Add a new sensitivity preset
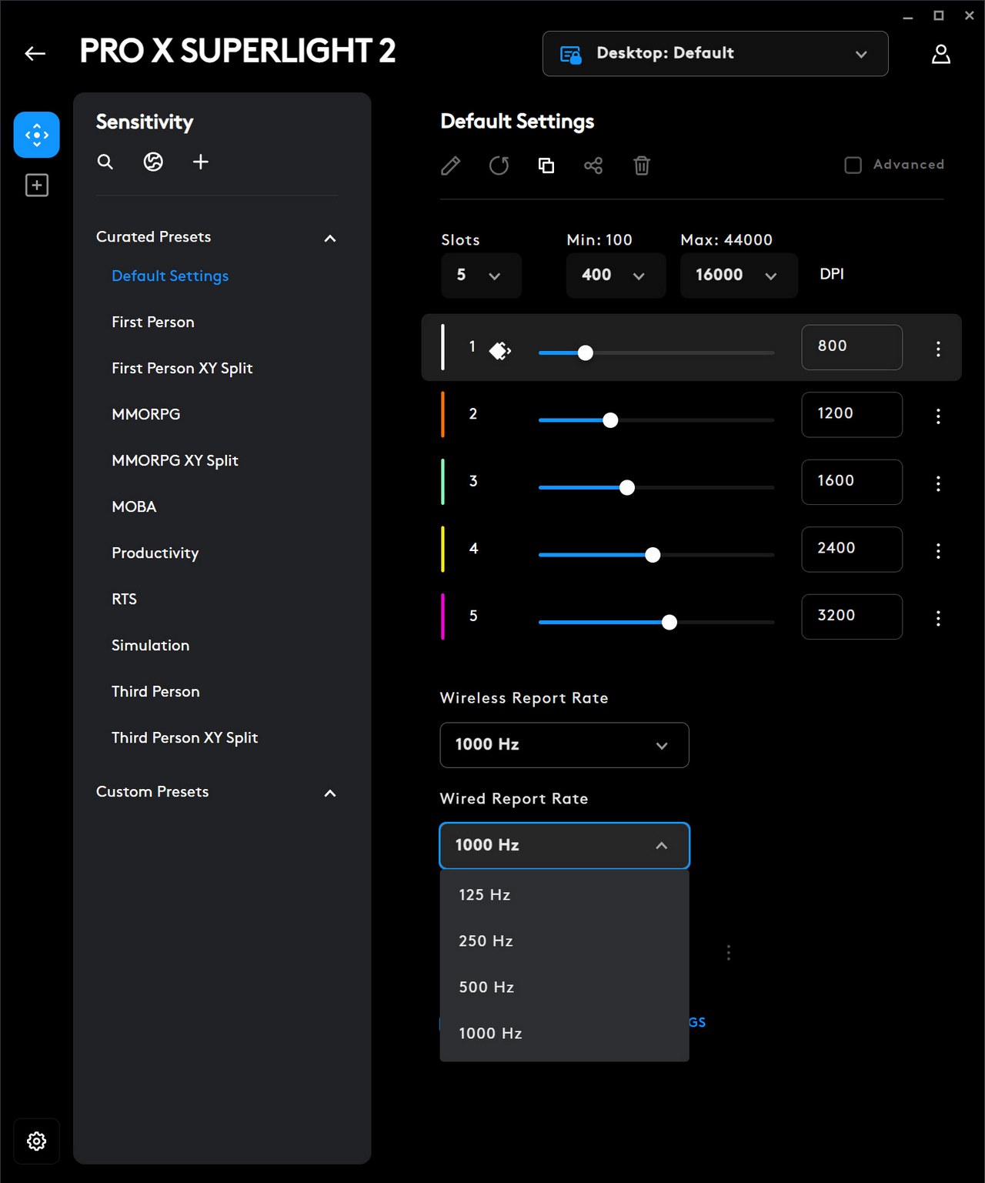 [201, 162]
